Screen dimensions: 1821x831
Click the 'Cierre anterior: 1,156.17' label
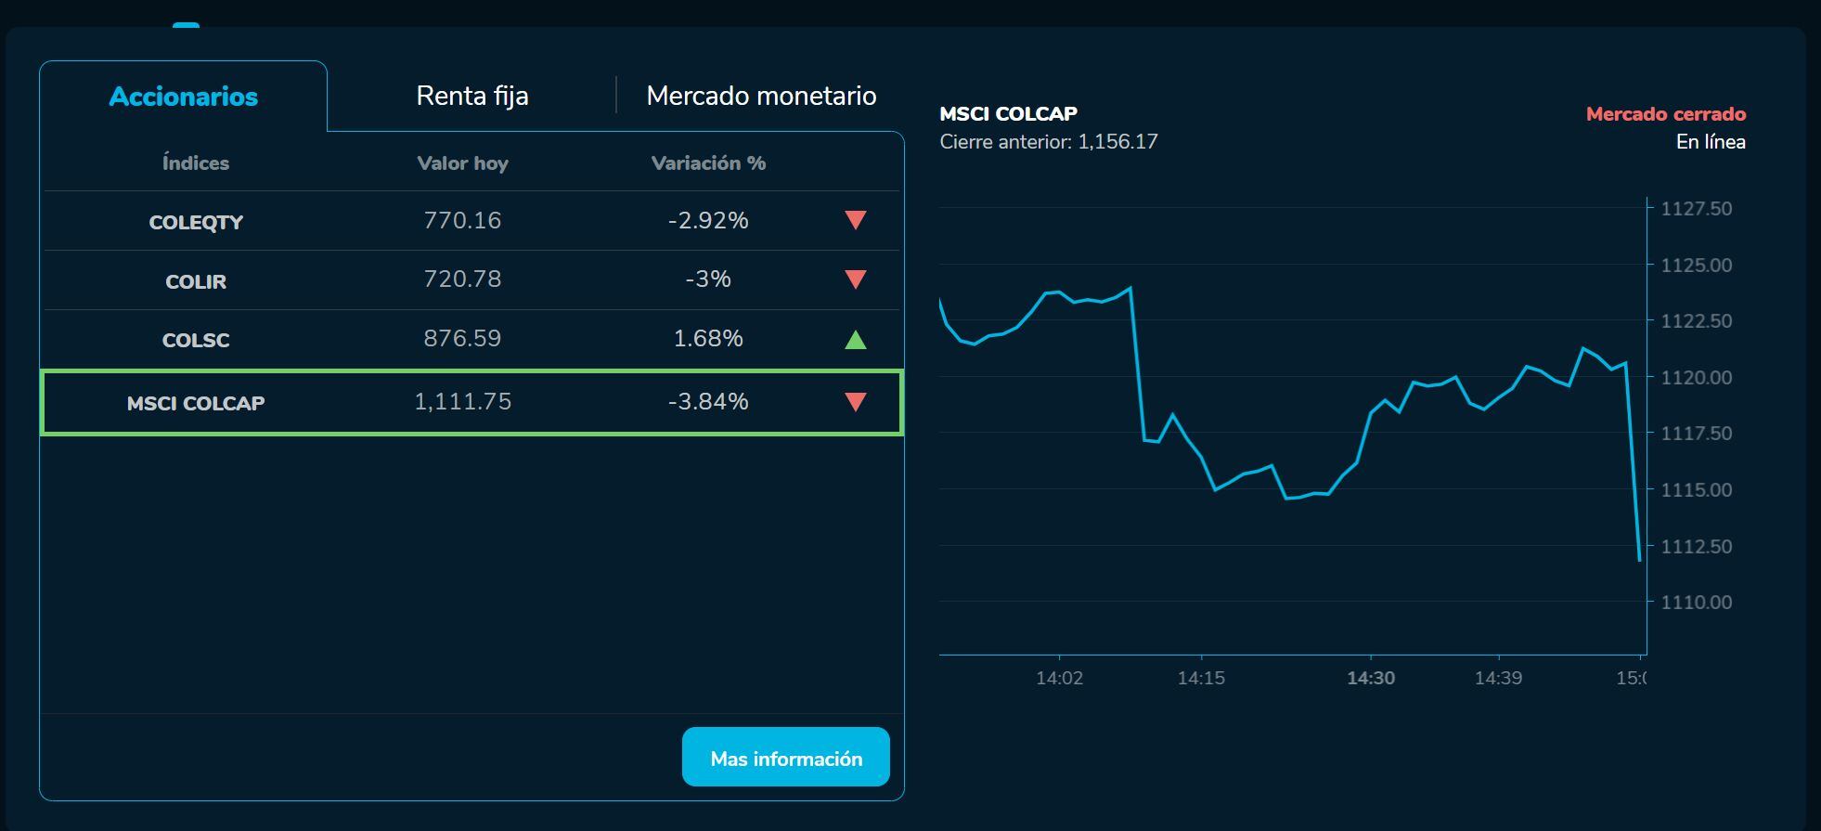tap(1049, 141)
